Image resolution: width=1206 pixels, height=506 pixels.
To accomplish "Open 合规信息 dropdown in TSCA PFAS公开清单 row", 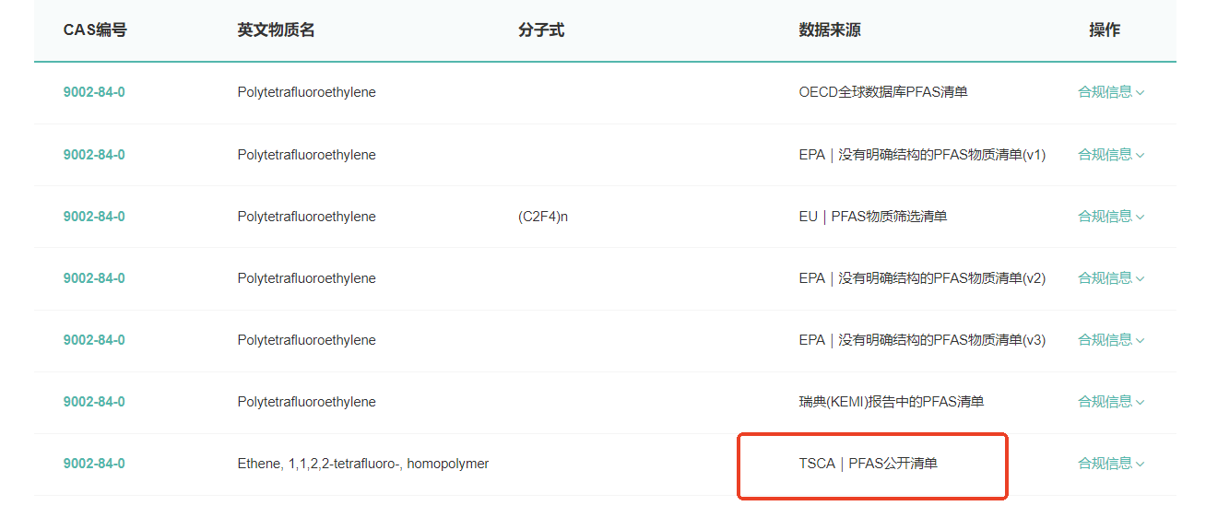I will pos(1110,464).
